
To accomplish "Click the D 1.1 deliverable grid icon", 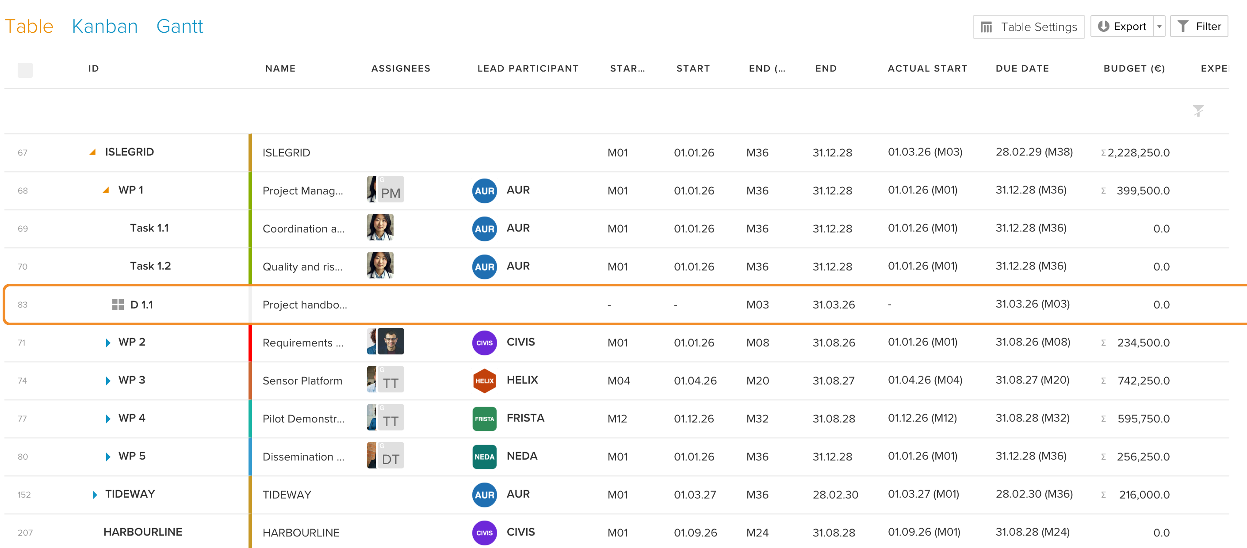I will pos(118,304).
